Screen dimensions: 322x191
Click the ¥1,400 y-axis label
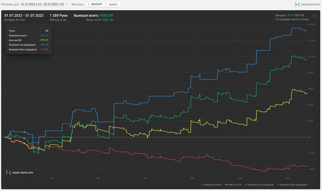pyautogui.click(x=311, y=25)
